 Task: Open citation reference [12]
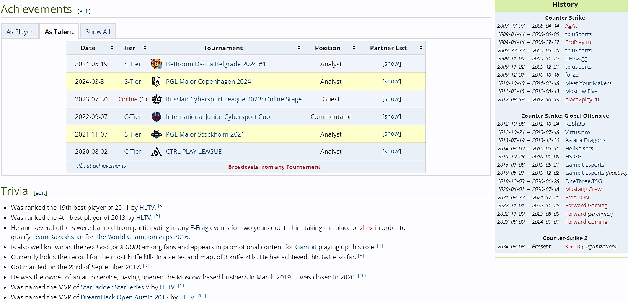point(202,296)
